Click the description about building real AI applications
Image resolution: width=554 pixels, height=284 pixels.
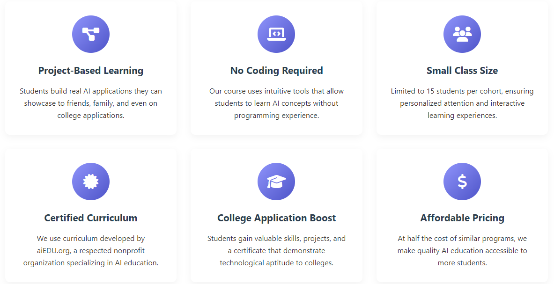click(91, 103)
